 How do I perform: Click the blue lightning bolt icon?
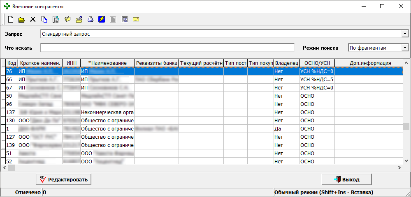[102, 19]
